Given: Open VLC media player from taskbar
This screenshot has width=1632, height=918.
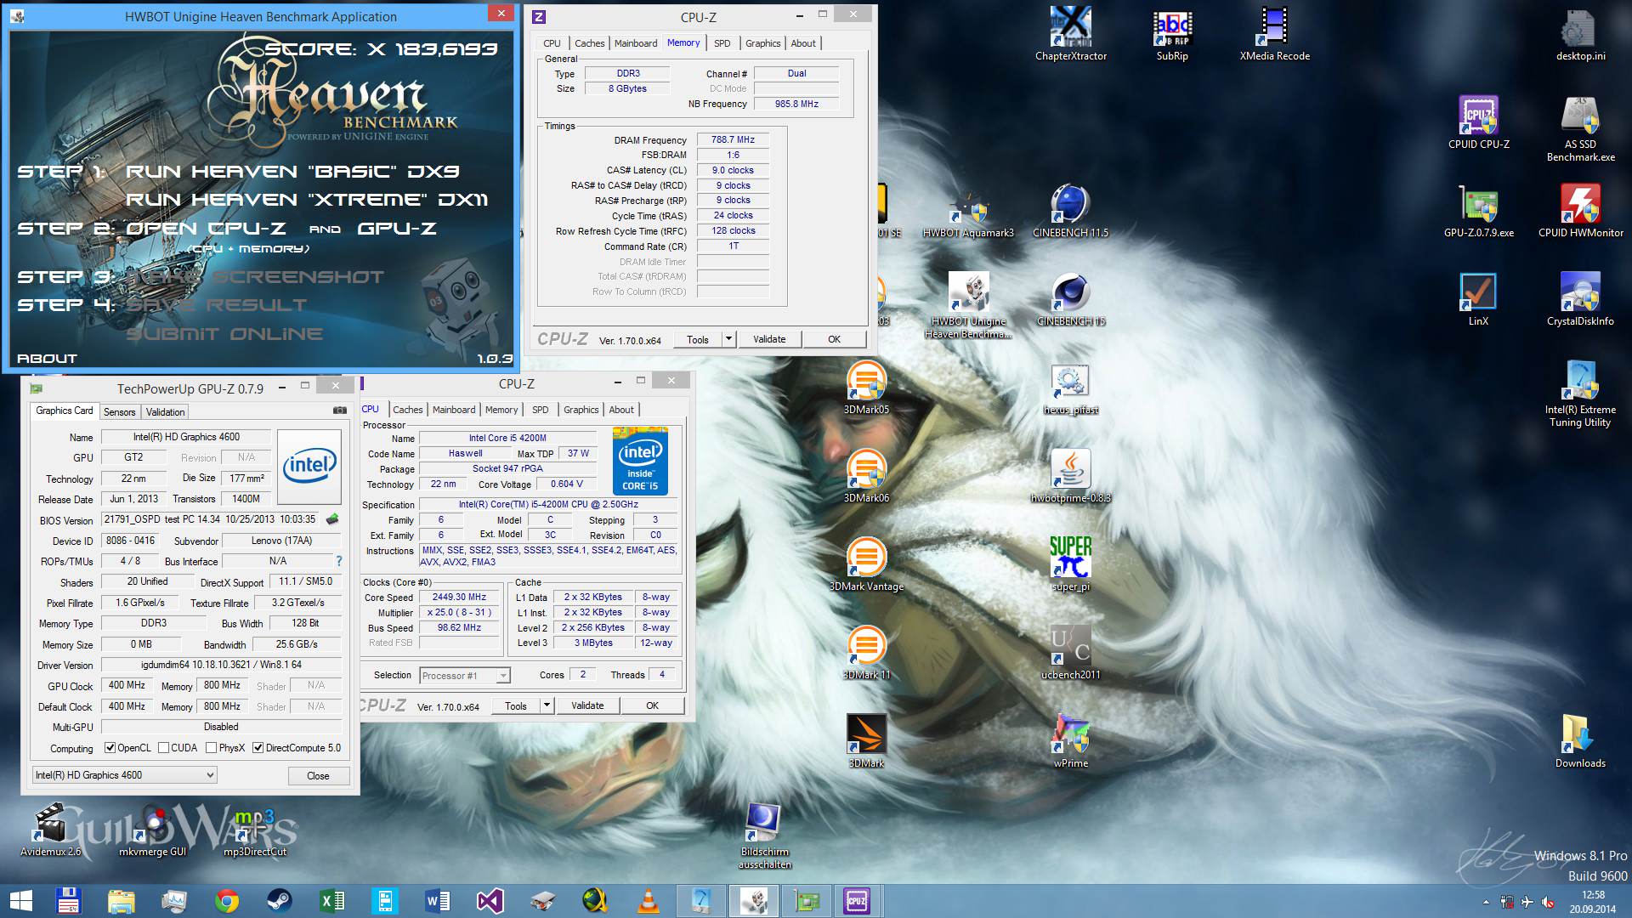Looking at the screenshot, I should 648,901.
